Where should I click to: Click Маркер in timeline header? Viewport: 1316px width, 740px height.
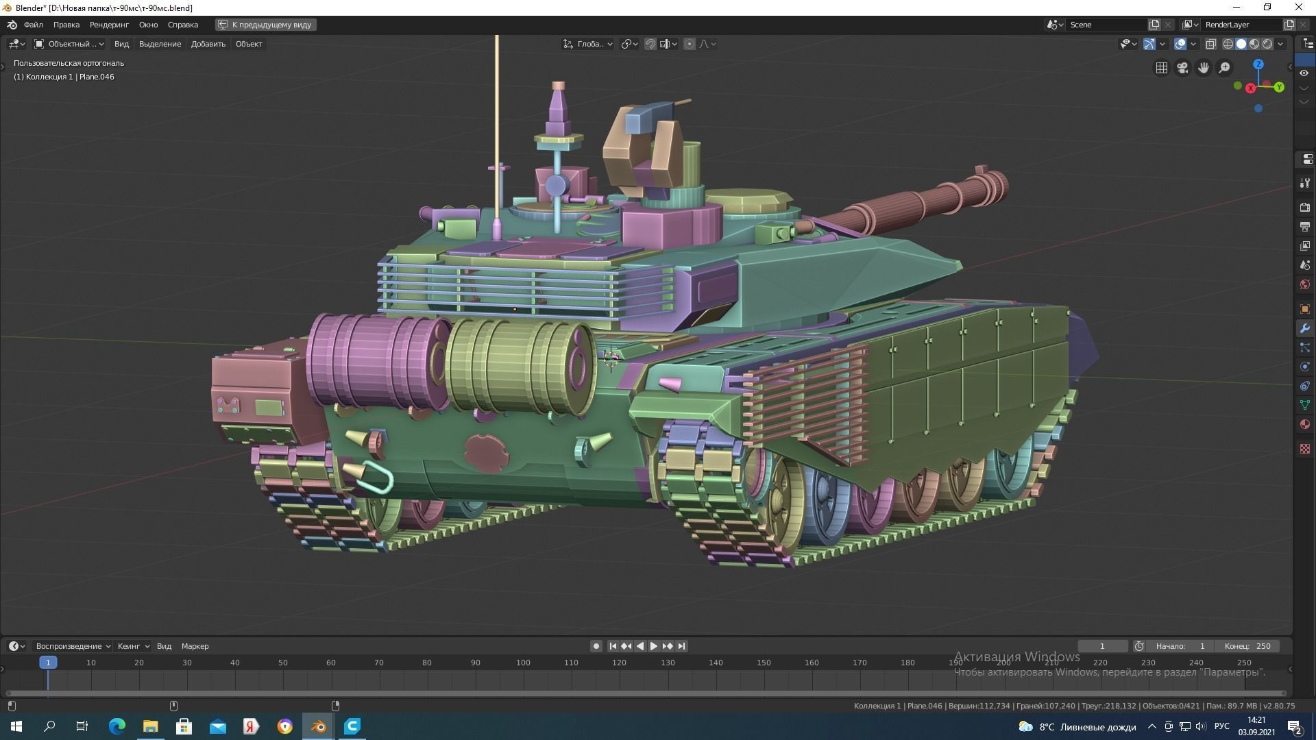click(195, 646)
